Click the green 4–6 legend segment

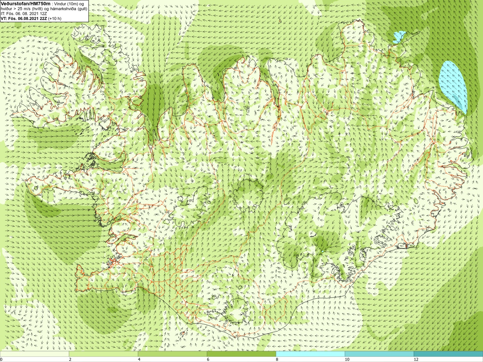click(172, 354)
